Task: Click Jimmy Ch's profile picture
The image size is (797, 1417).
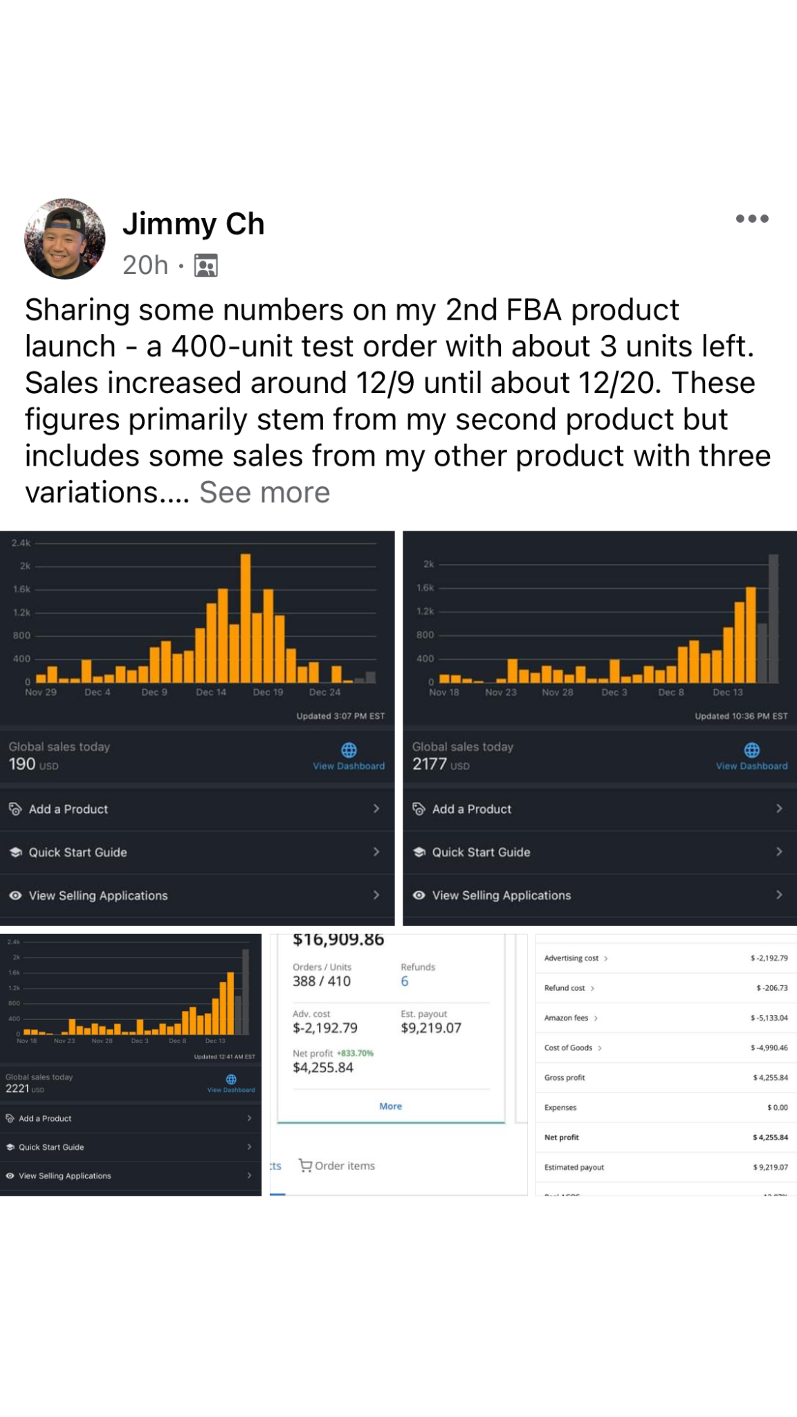Action: (65, 239)
